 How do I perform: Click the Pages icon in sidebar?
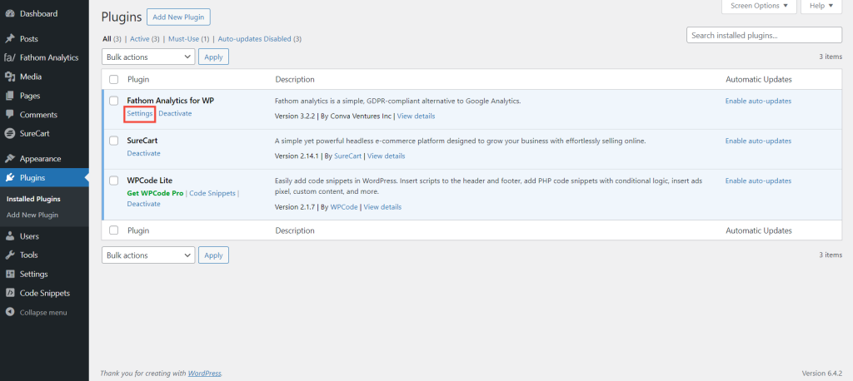coord(9,96)
